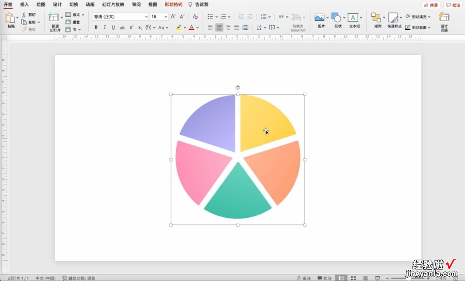Screen dimensions: 465x281
Task: Expand the Section (节) dropdown
Action: click(x=80, y=29)
